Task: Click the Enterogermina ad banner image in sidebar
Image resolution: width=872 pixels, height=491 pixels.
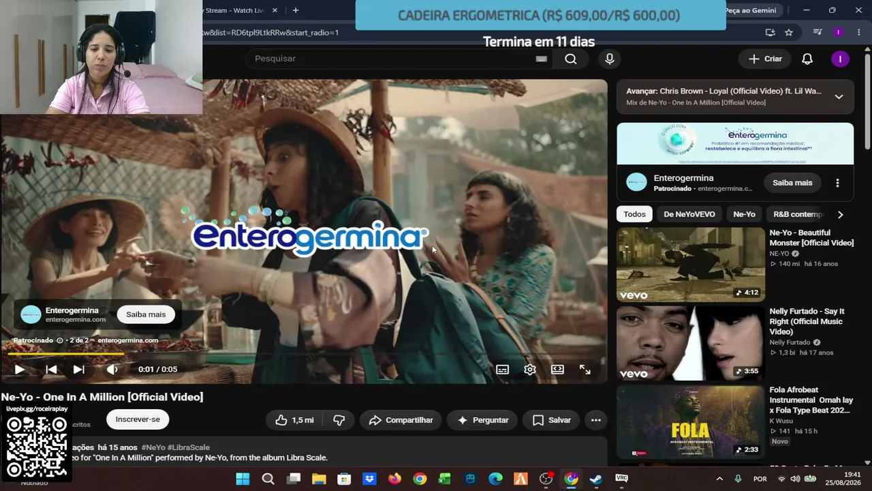Action: pos(735,144)
